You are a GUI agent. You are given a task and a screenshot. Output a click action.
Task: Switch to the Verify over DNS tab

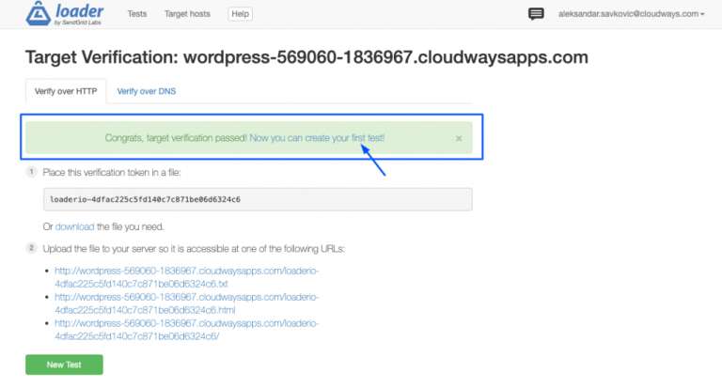click(x=147, y=91)
